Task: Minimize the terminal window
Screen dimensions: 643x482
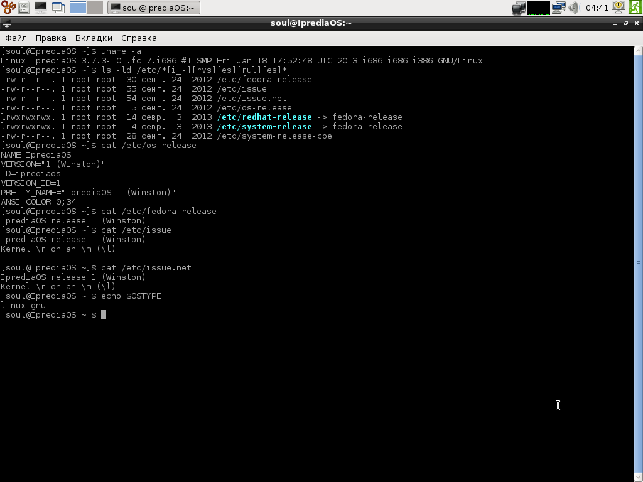Action: click(x=615, y=23)
